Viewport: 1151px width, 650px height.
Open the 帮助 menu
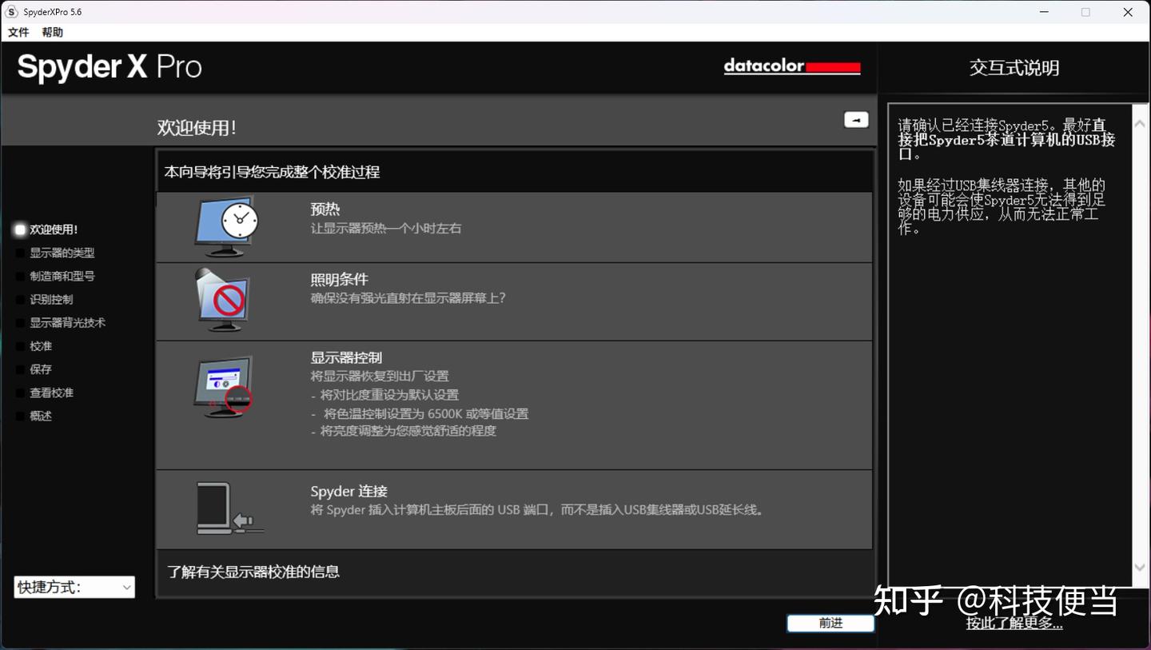[51, 32]
